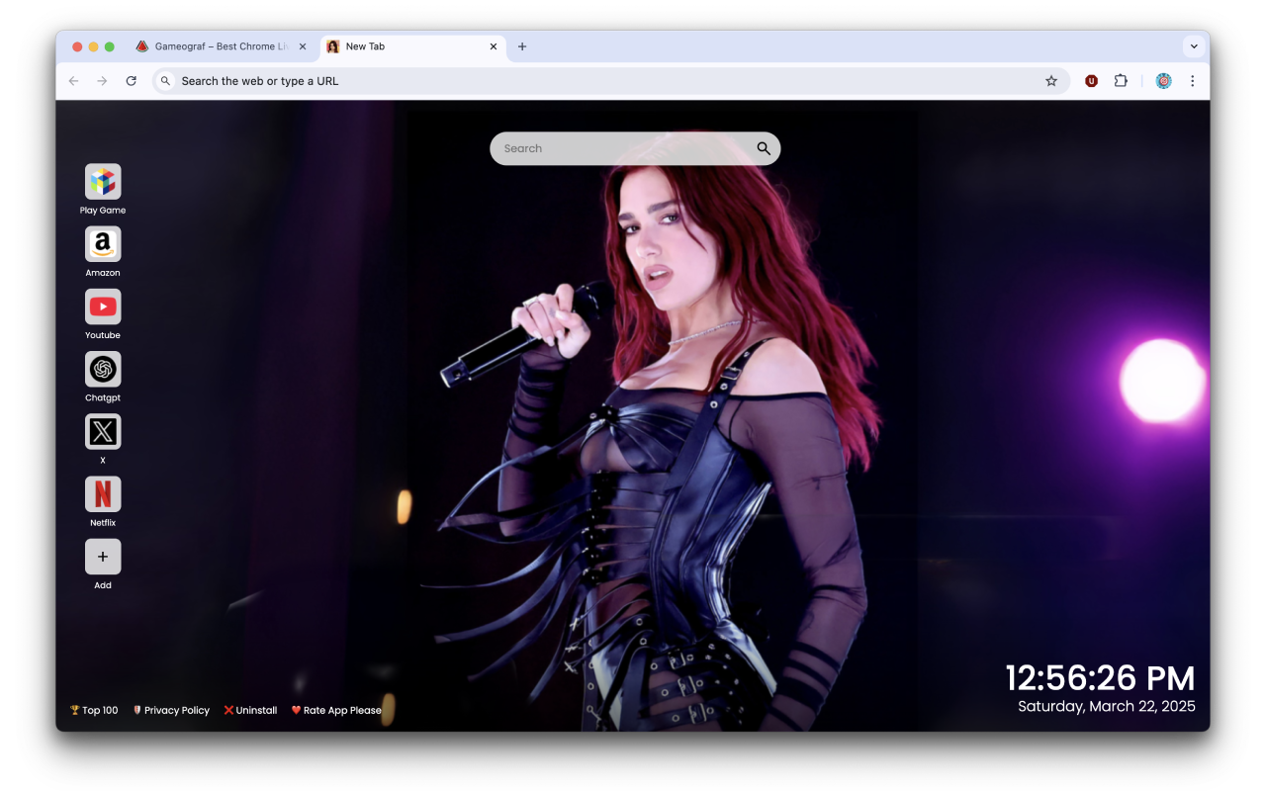Go forward to next page

(102, 81)
